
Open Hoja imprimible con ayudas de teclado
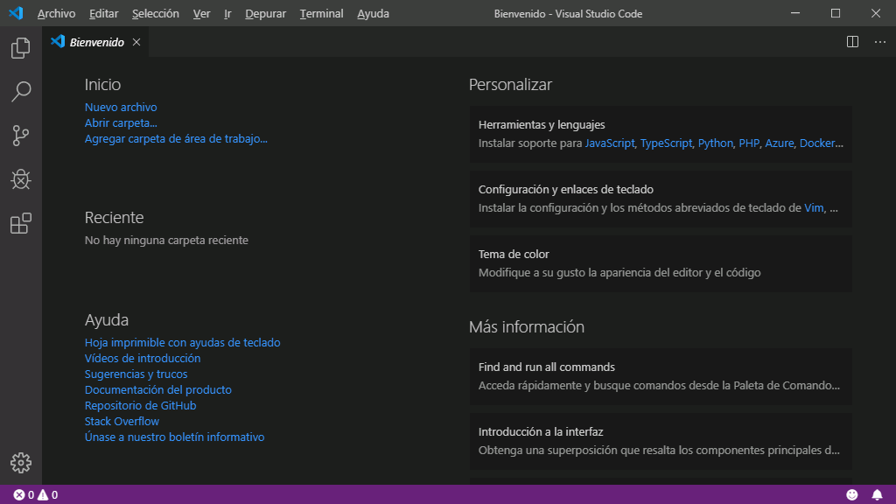coord(182,342)
